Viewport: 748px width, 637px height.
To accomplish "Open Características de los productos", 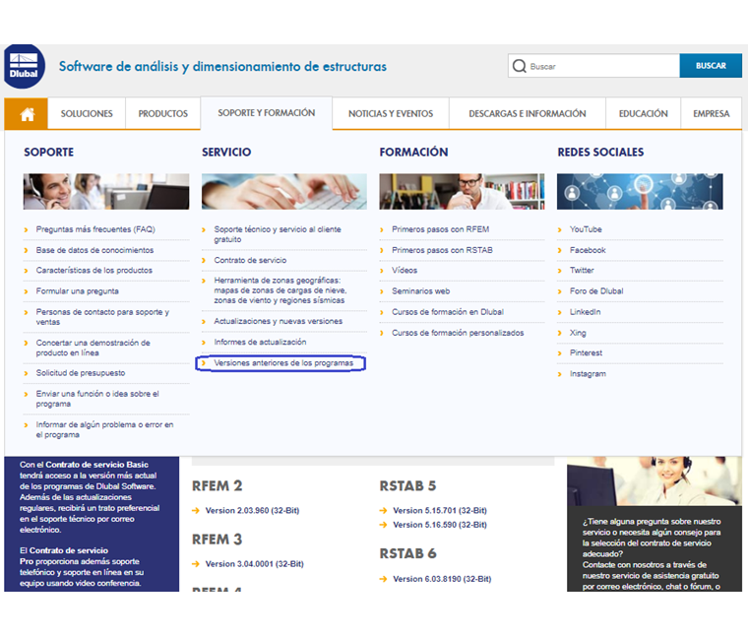I will [x=93, y=271].
